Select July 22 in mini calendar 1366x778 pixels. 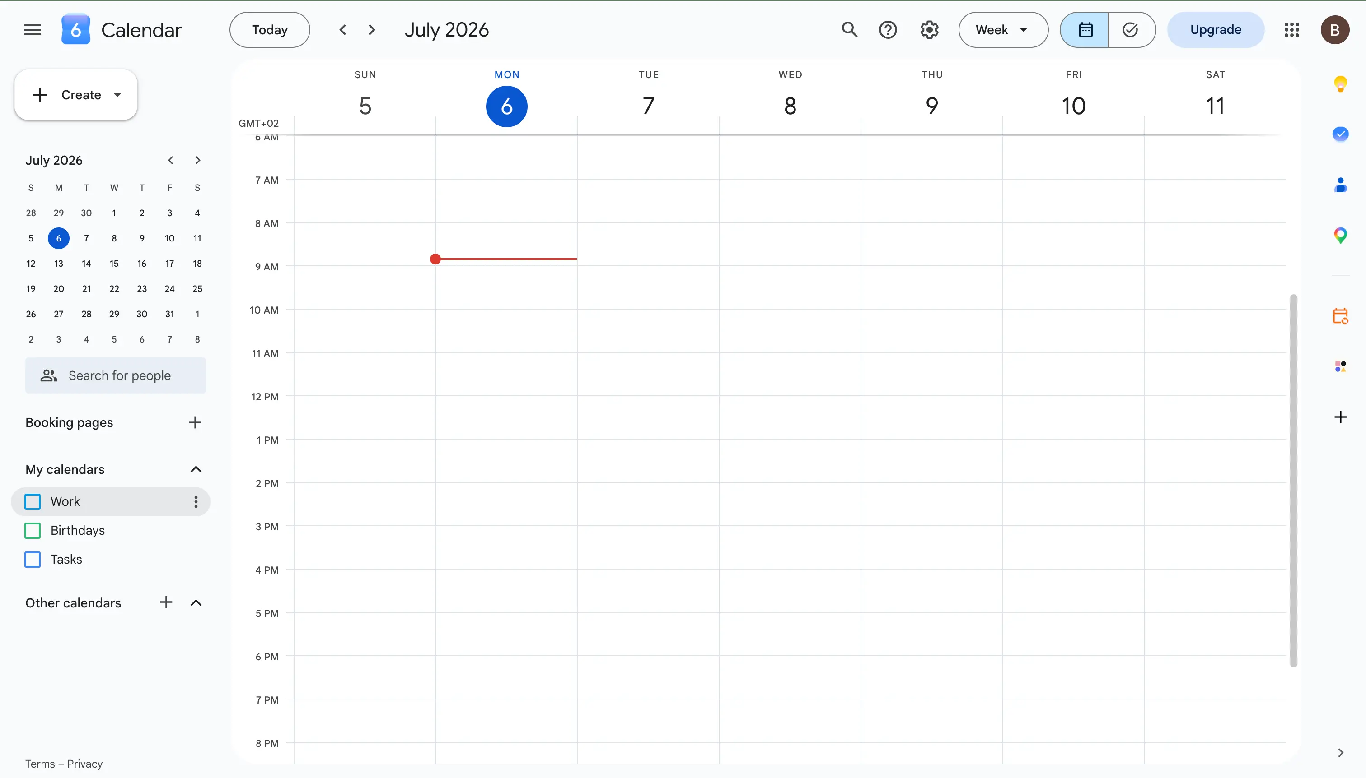pyautogui.click(x=114, y=288)
